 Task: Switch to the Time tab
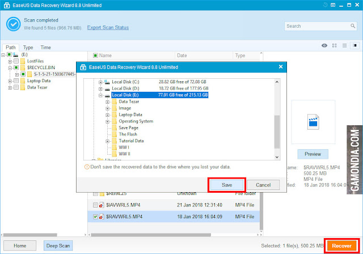click(45, 48)
